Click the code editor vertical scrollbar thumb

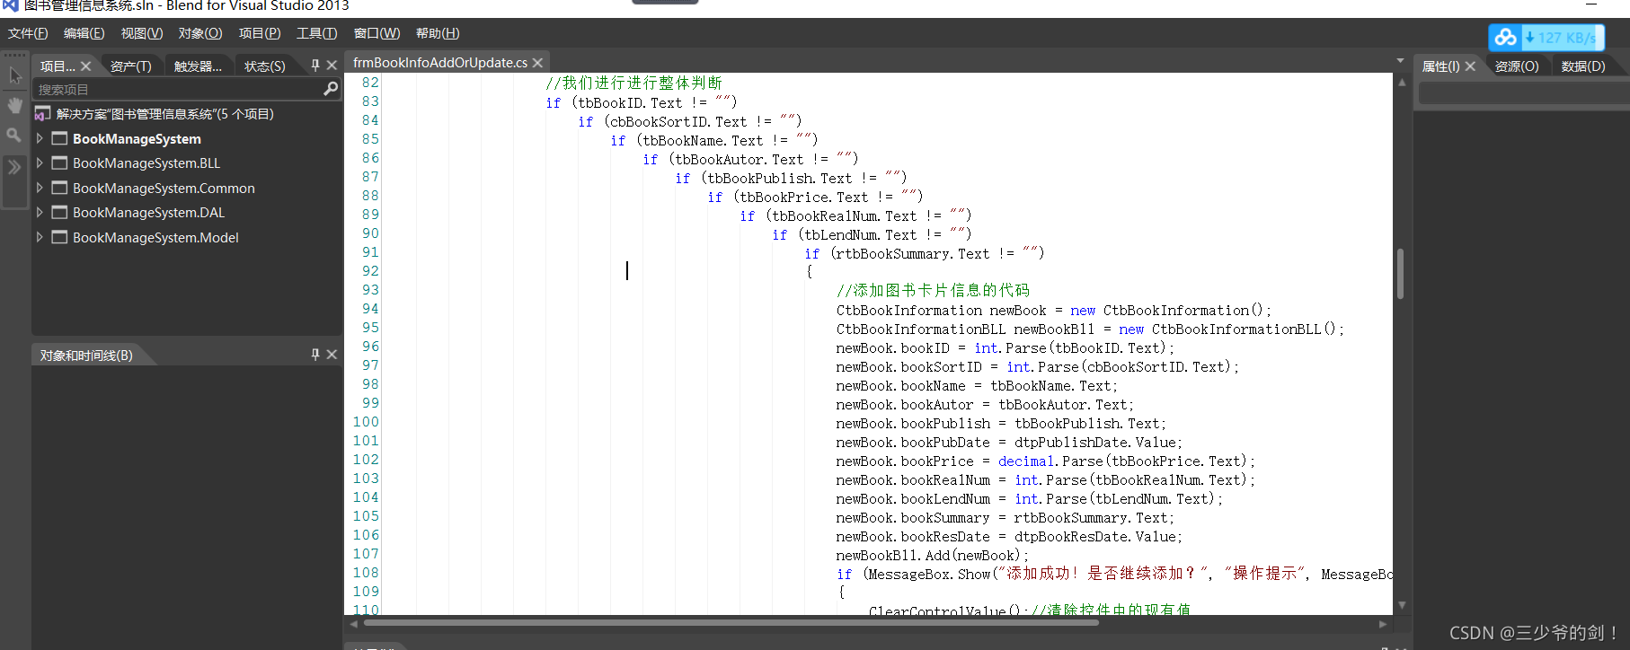1401,273
